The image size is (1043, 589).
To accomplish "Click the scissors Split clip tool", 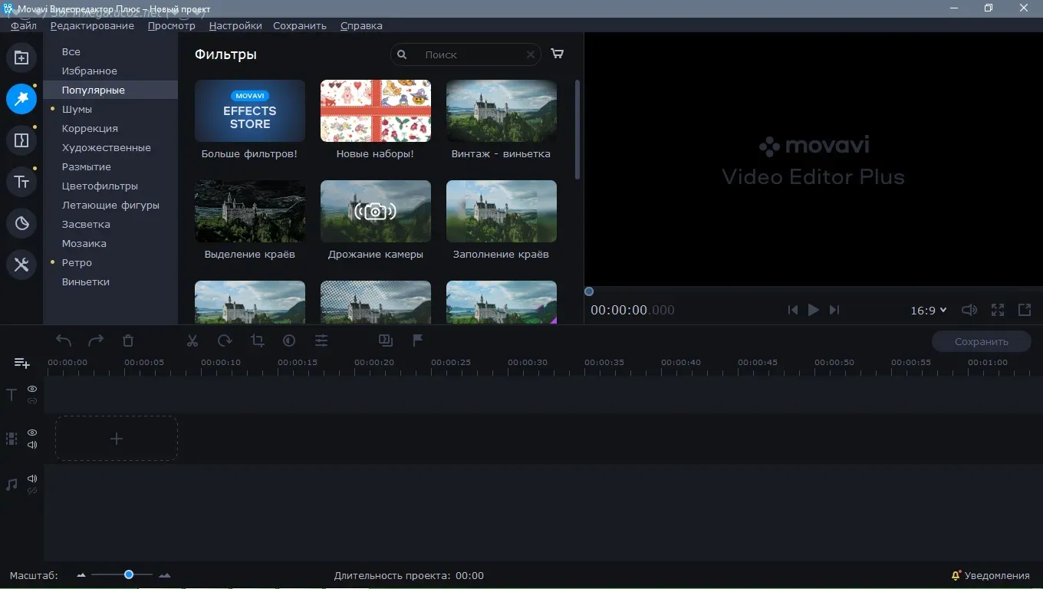I will pos(192,341).
